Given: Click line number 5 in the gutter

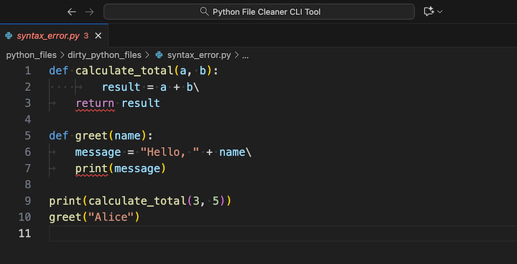Looking at the screenshot, I should [27, 136].
